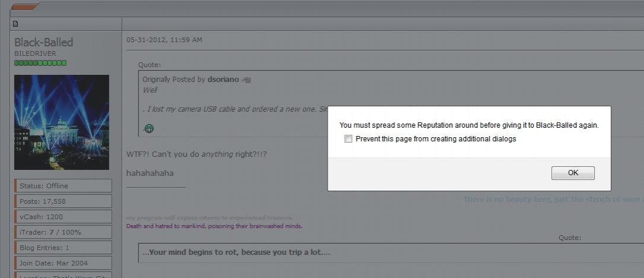Click the view-post arrow icon next to dsoriano

(246, 80)
